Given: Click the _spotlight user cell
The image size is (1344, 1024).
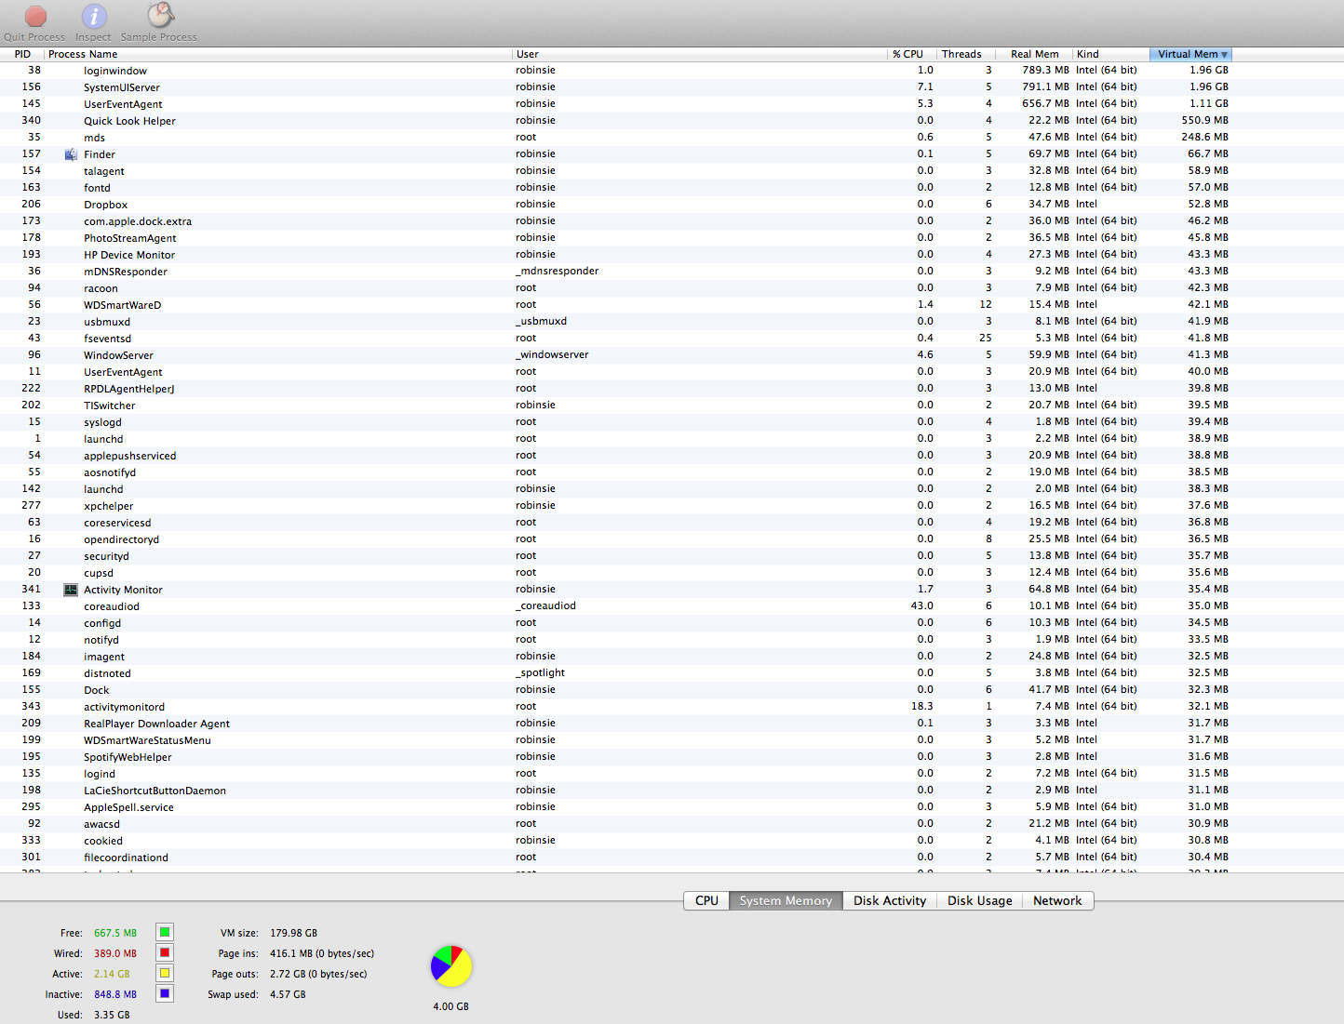Looking at the screenshot, I should point(540,672).
